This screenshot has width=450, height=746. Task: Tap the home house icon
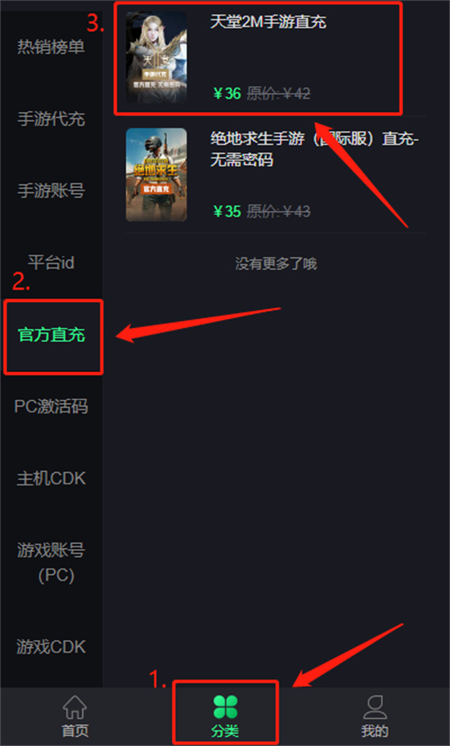(x=75, y=707)
